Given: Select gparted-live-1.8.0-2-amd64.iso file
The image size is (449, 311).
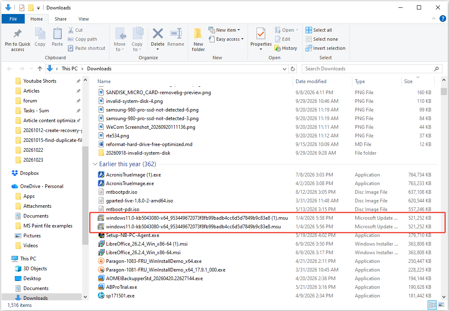Looking at the screenshot, I should [139, 201].
